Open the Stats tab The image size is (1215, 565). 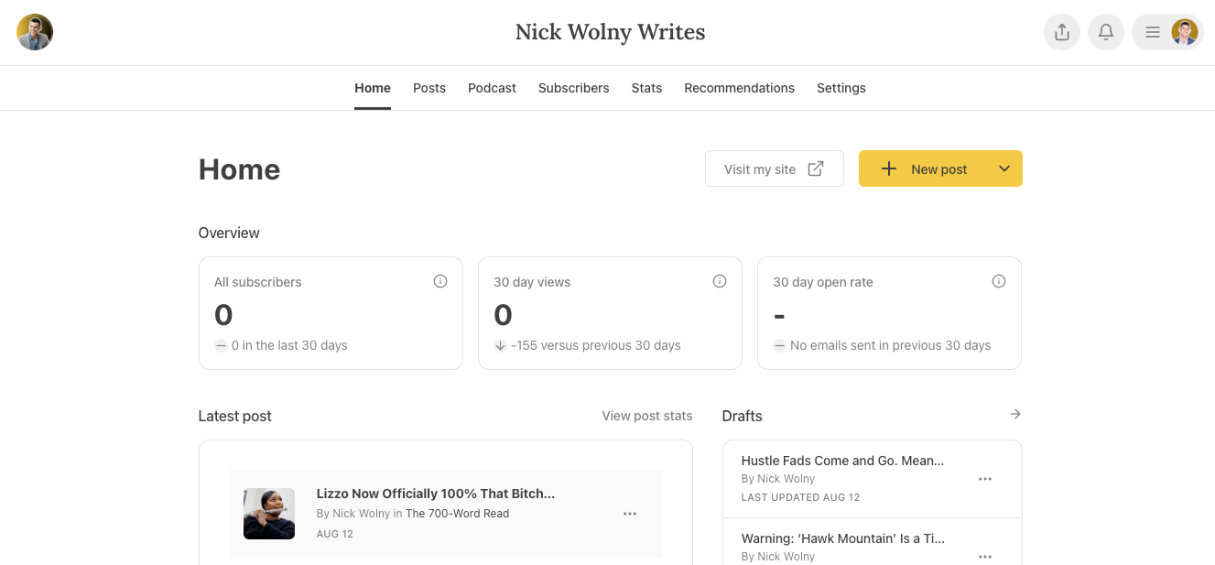646,88
